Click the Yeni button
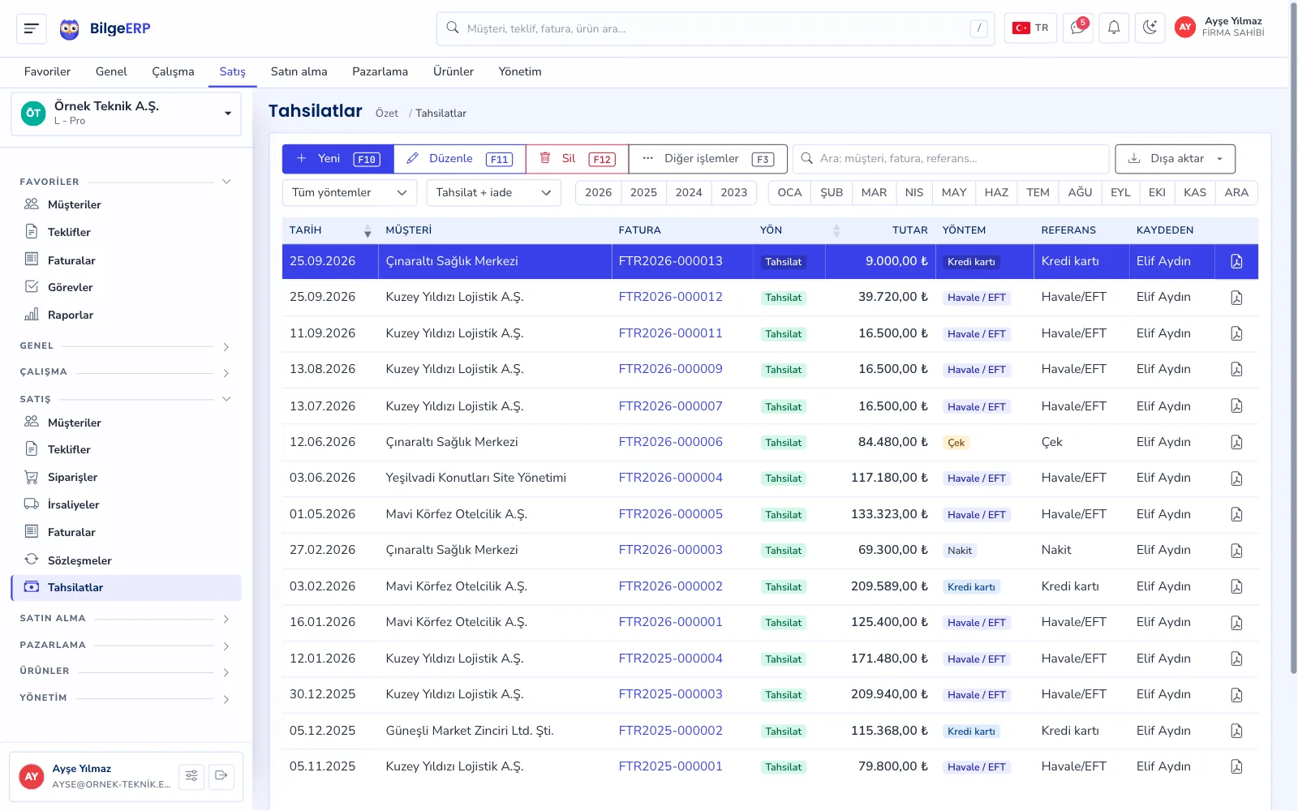The width and height of the screenshot is (1298, 811). (x=338, y=159)
